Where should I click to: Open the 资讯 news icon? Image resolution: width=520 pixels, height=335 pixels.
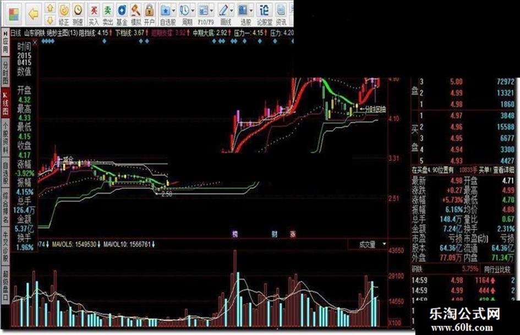click(281, 15)
